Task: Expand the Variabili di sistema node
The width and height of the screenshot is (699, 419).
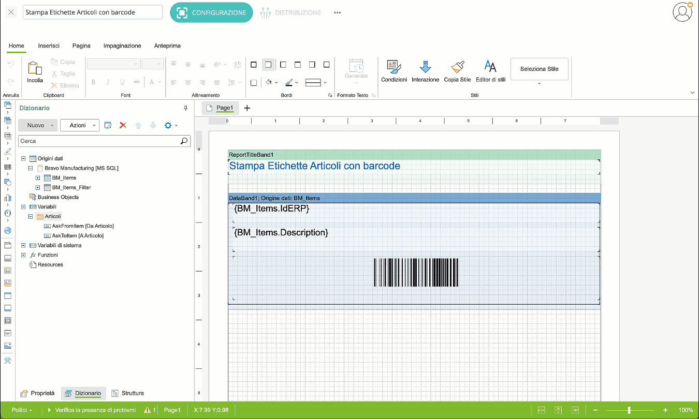Action: (23, 245)
